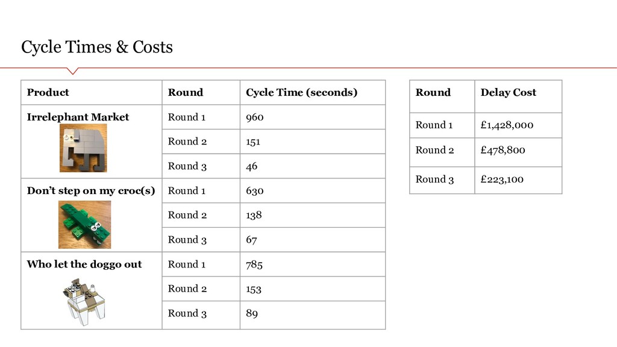Screen dimensions: 617x347
Task: Select the green crocodile LEGO picture
Action: click(x=84, y=225)
